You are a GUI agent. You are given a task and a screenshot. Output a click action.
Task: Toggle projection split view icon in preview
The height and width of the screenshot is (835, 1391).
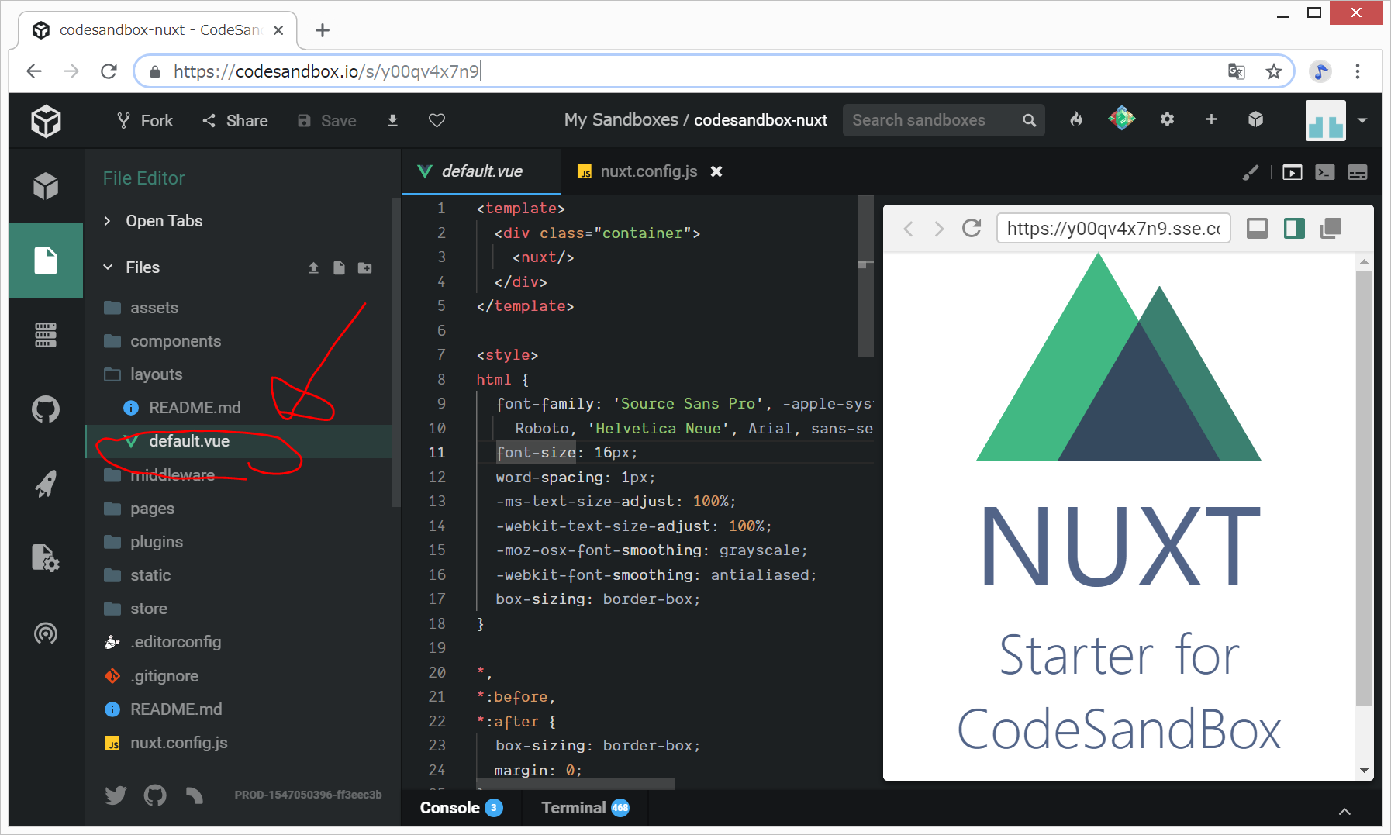pos(1294,228)
